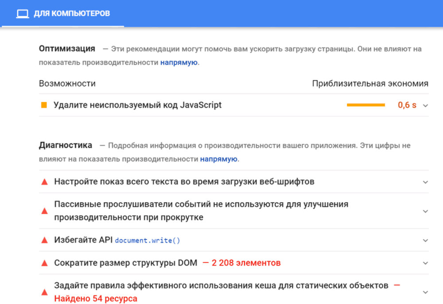
Task: Click the document.write() code text
Action: [x=148, y=240]
